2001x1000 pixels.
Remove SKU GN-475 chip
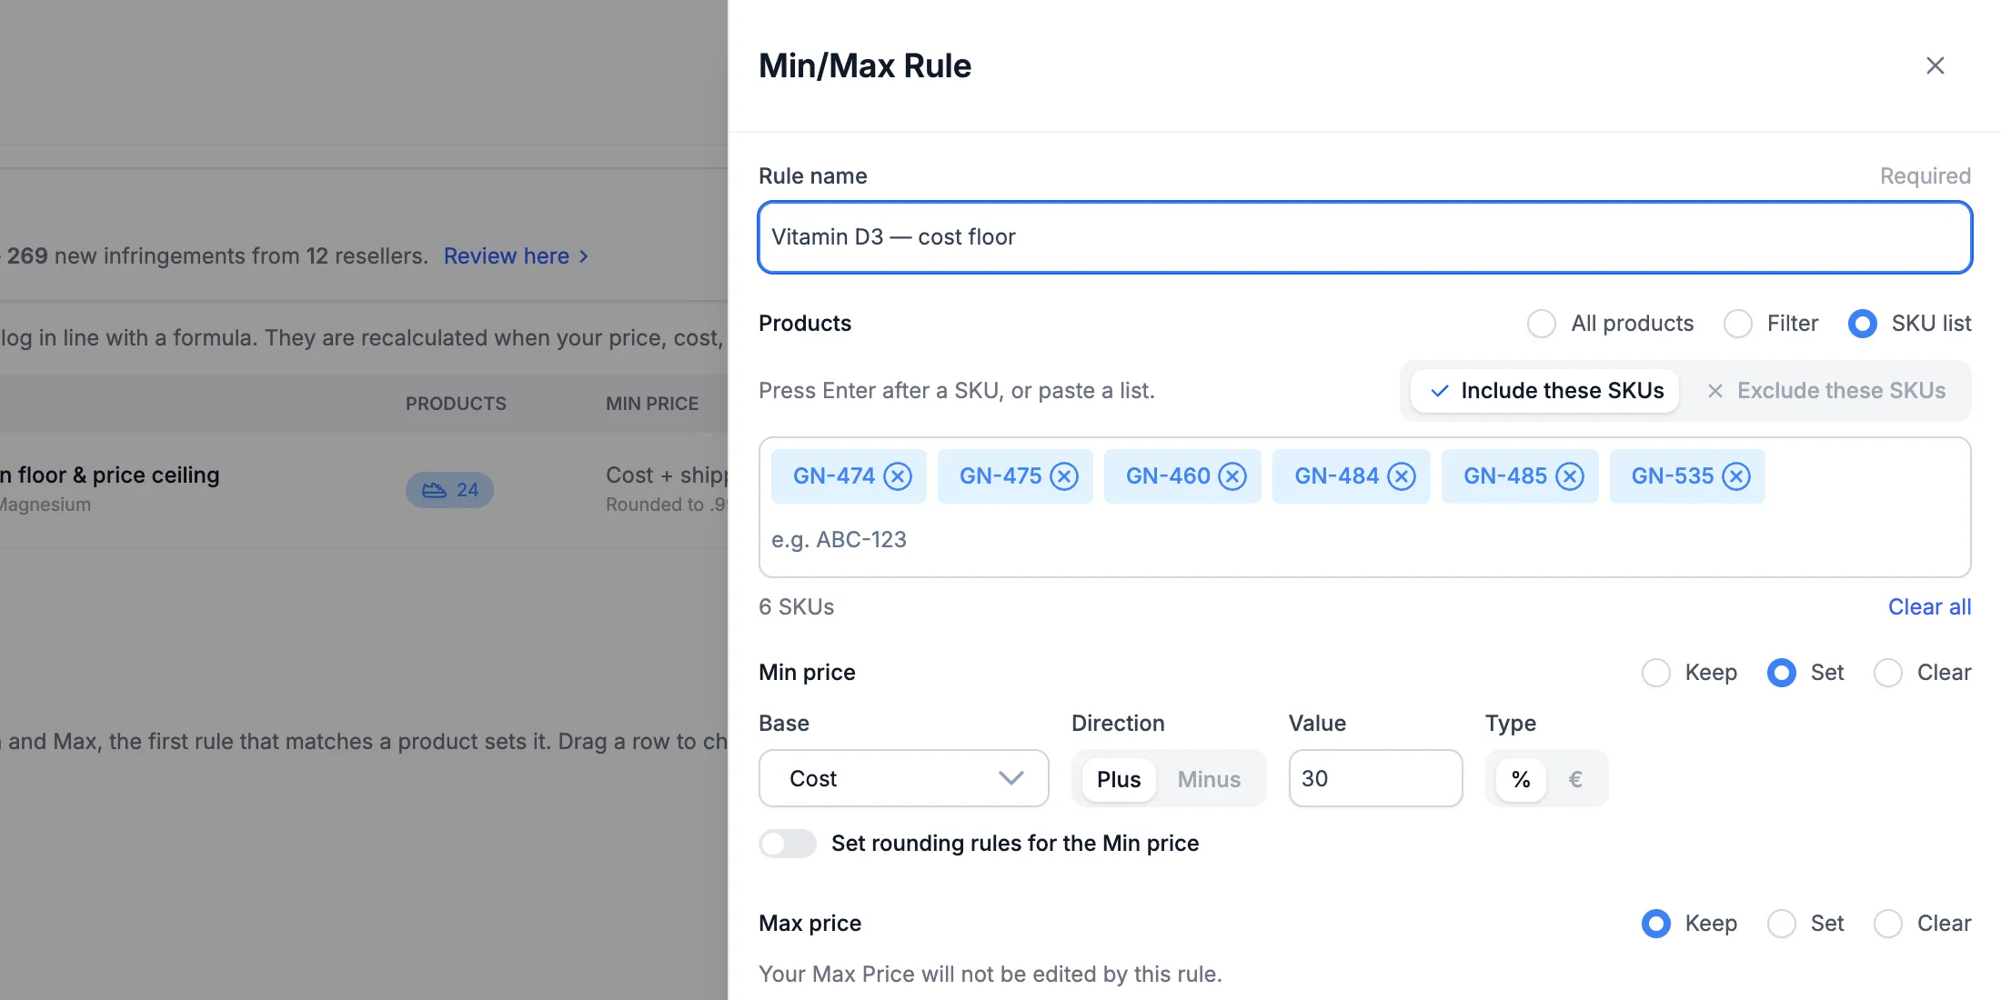1064,476
